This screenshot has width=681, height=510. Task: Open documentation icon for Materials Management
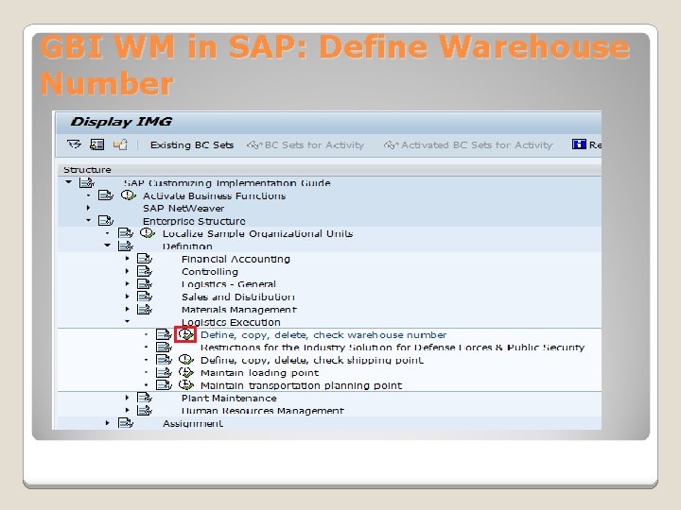click(145, 309)
